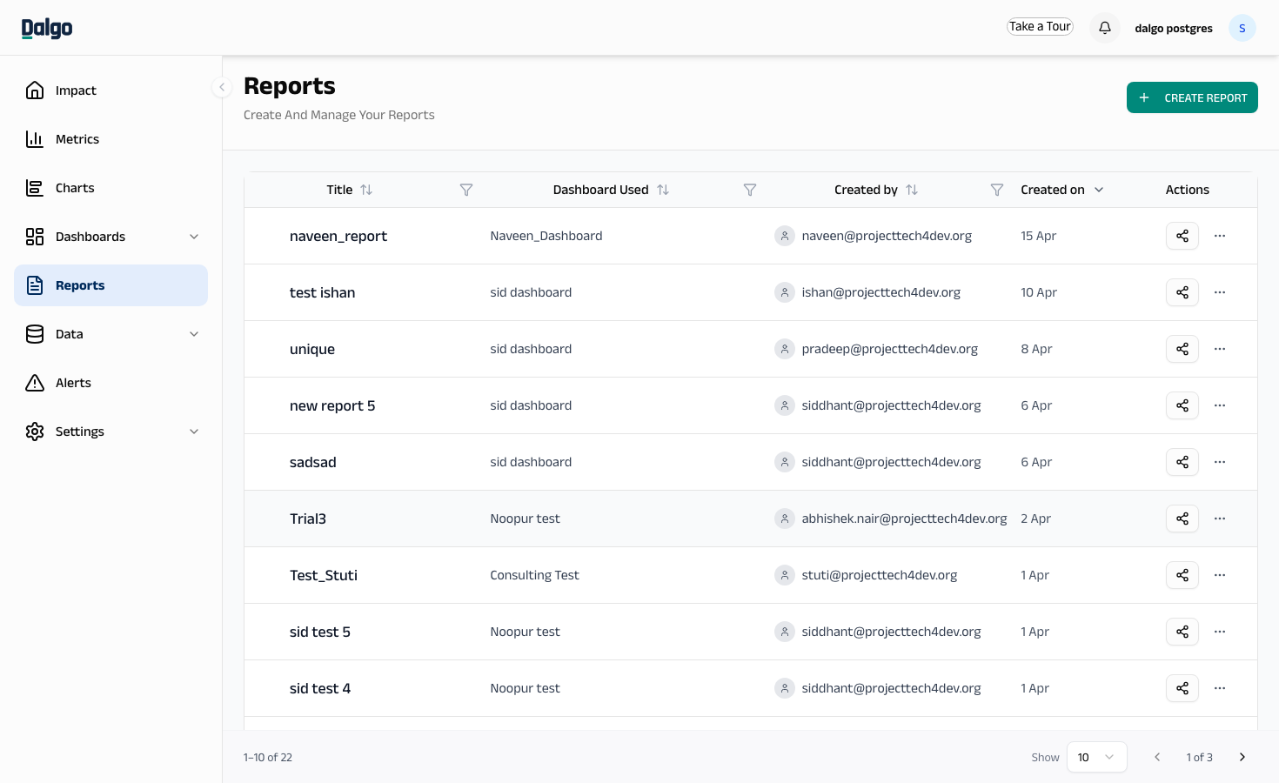
Task: Open more actions for Test_Stuti
Action: point(1220,575)
